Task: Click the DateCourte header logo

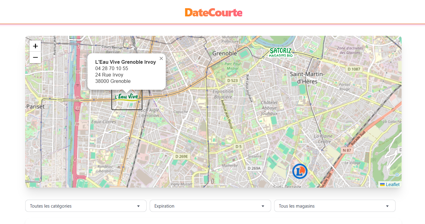Action: tap(213, 13)
